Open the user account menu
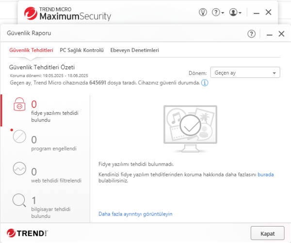Viewport: 291px width, 243px height. point(235,12)
